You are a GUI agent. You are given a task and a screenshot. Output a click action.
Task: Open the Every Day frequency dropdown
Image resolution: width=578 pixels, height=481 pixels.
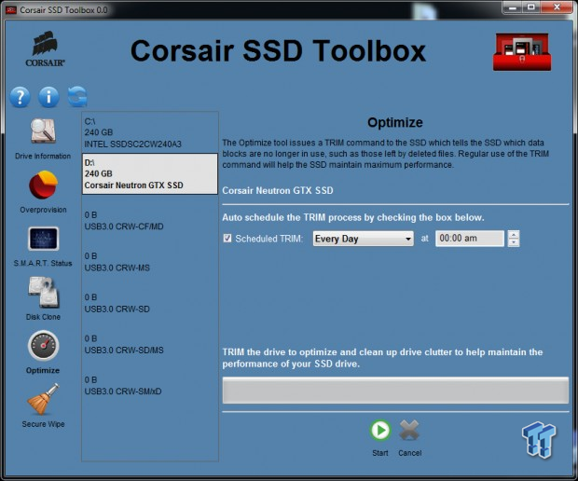(363, 239)
